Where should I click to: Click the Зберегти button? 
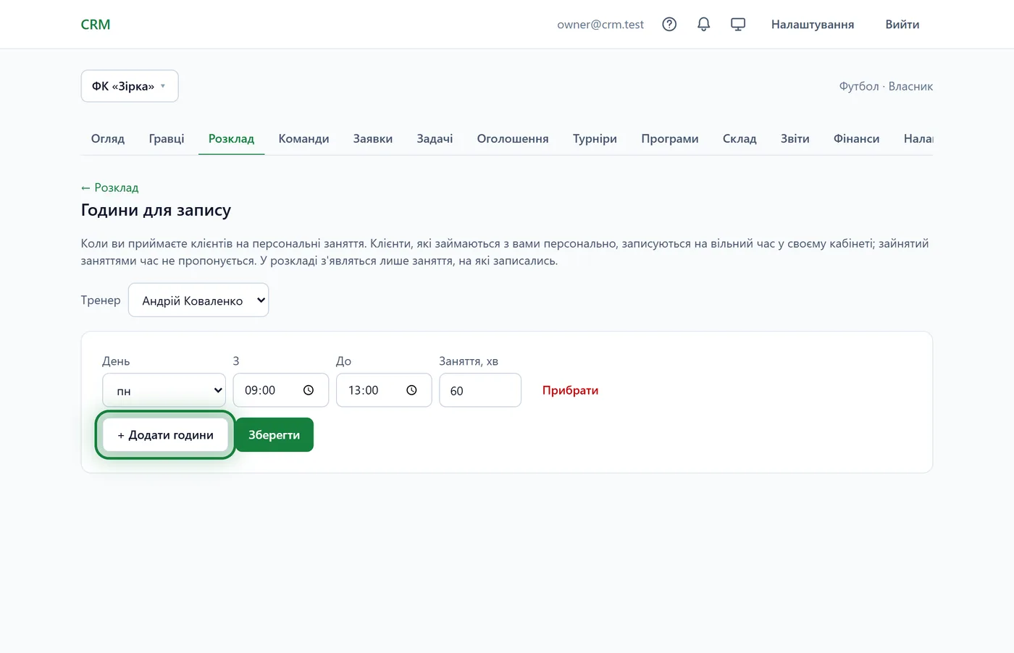point(274,434)
